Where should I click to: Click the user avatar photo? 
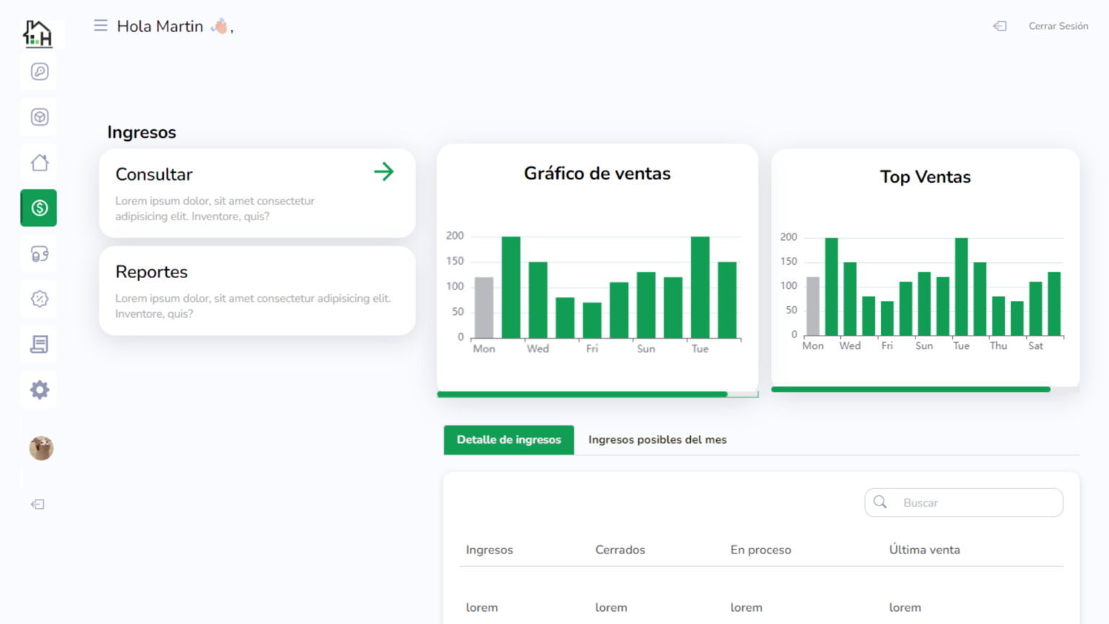click(41, 448)
